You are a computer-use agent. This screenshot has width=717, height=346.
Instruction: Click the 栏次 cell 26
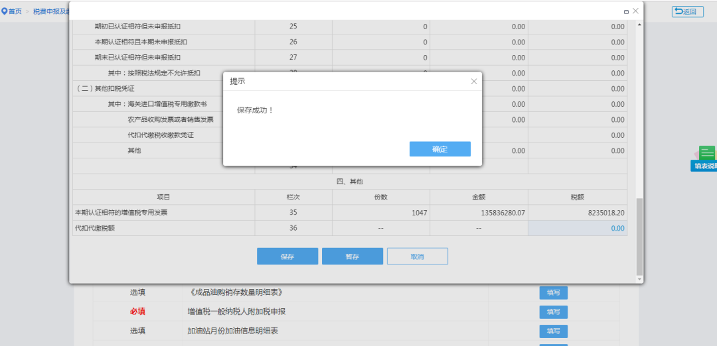pos(293,42)
